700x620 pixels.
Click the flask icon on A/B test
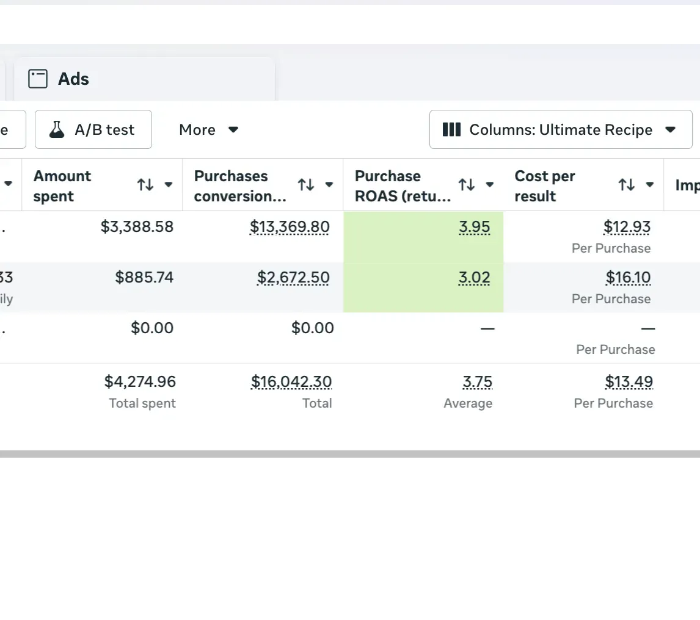[x=57, y=129]
